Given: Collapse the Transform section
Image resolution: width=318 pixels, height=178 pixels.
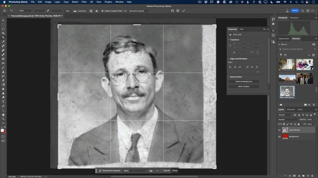Looking at the screenshot, I should 229,40.
